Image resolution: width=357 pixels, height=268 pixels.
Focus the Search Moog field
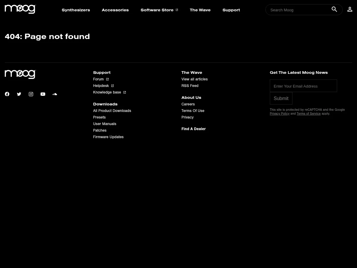tap(297, 10)
